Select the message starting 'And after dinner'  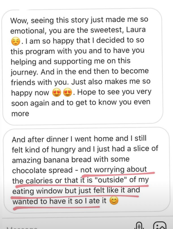click(87, 170)
